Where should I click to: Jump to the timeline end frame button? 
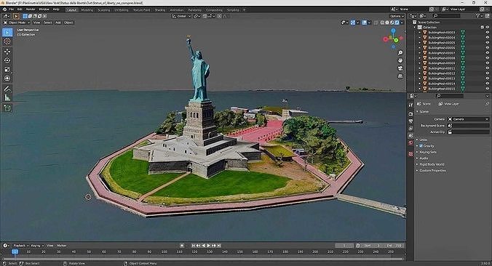[219, 246]
